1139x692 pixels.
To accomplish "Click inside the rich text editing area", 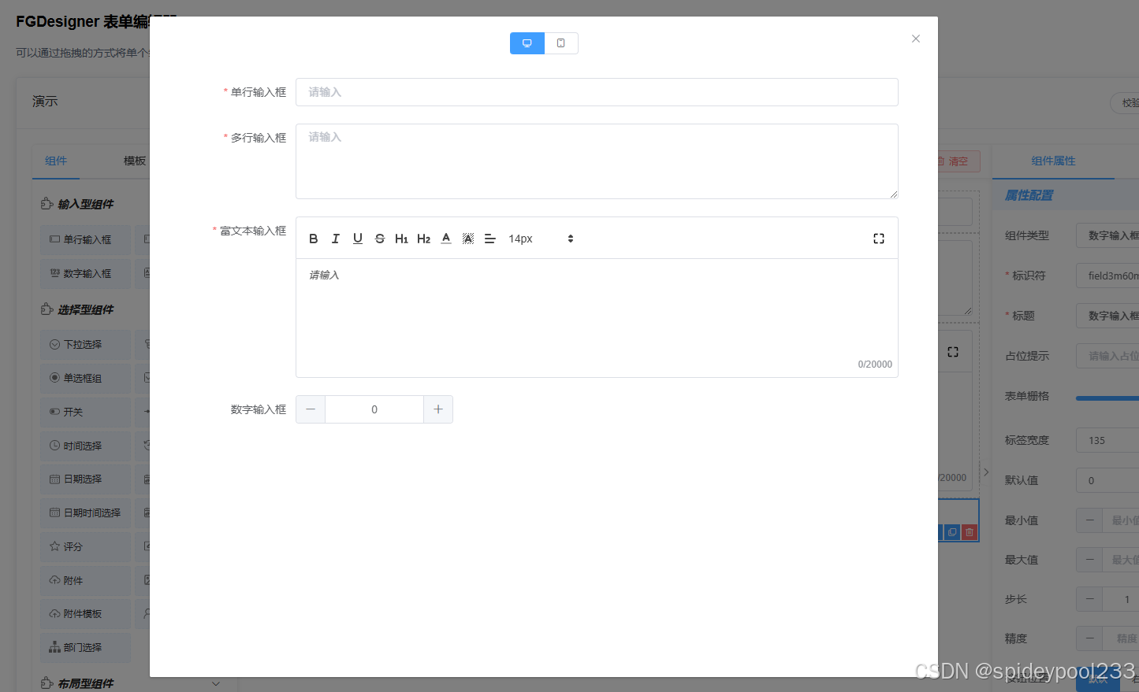I will point(597,318).
